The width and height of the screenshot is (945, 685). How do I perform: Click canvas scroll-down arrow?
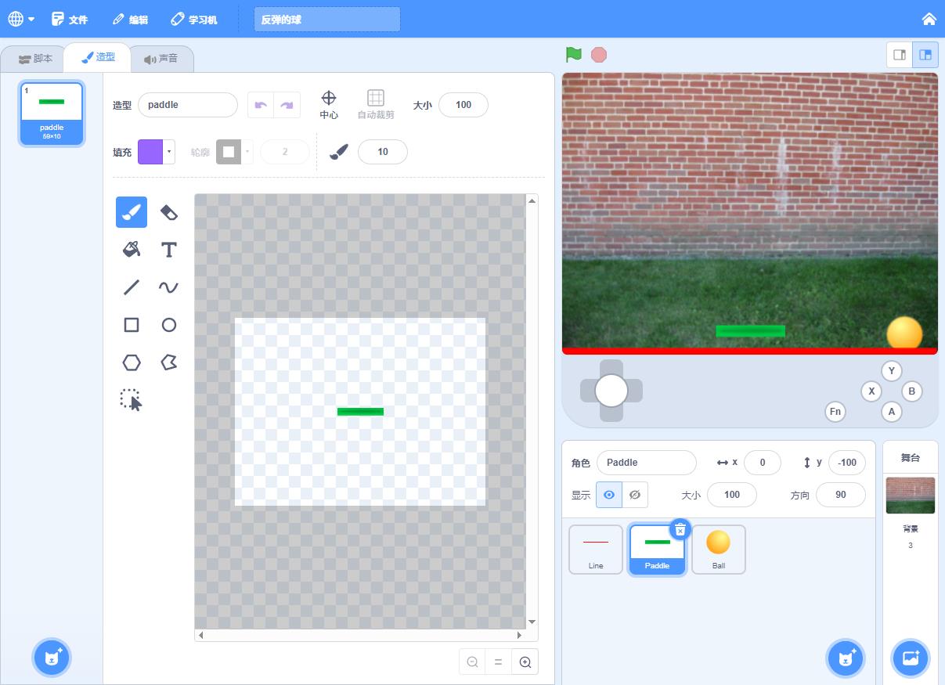[532, 622]
